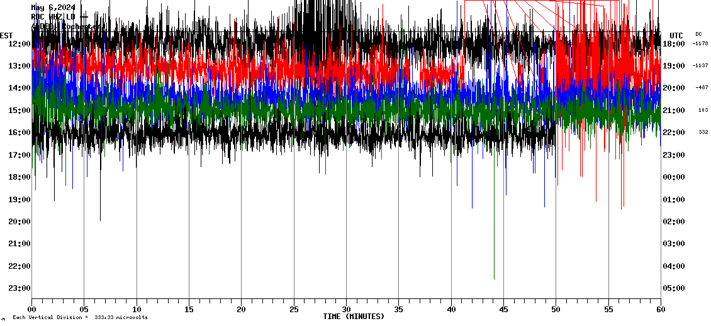Screen dimensions: 711x326
Task: Click the DC value -1178
Action: click(700, 43)
